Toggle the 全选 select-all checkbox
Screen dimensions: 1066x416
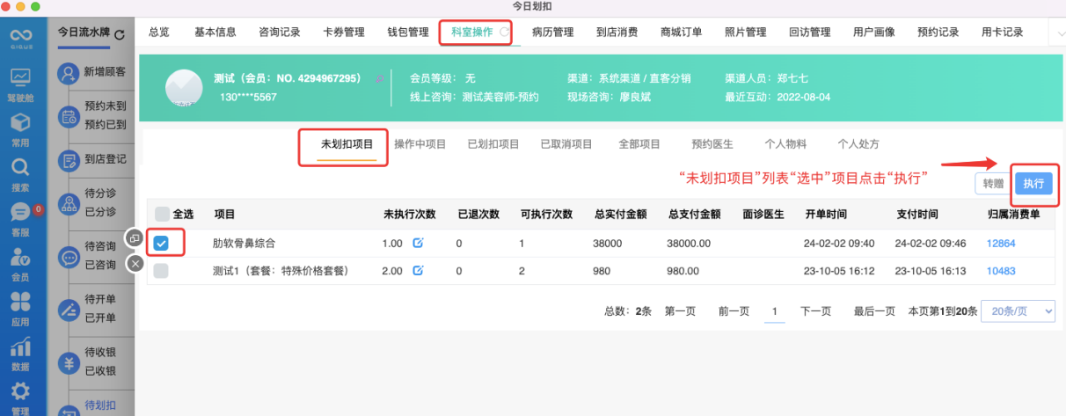tap(162, 214)
